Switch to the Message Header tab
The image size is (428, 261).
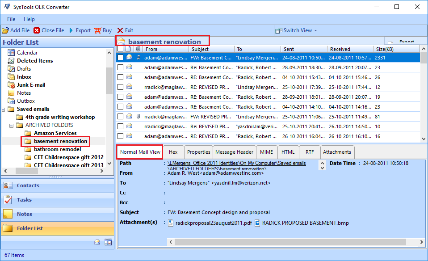(234, 152)
